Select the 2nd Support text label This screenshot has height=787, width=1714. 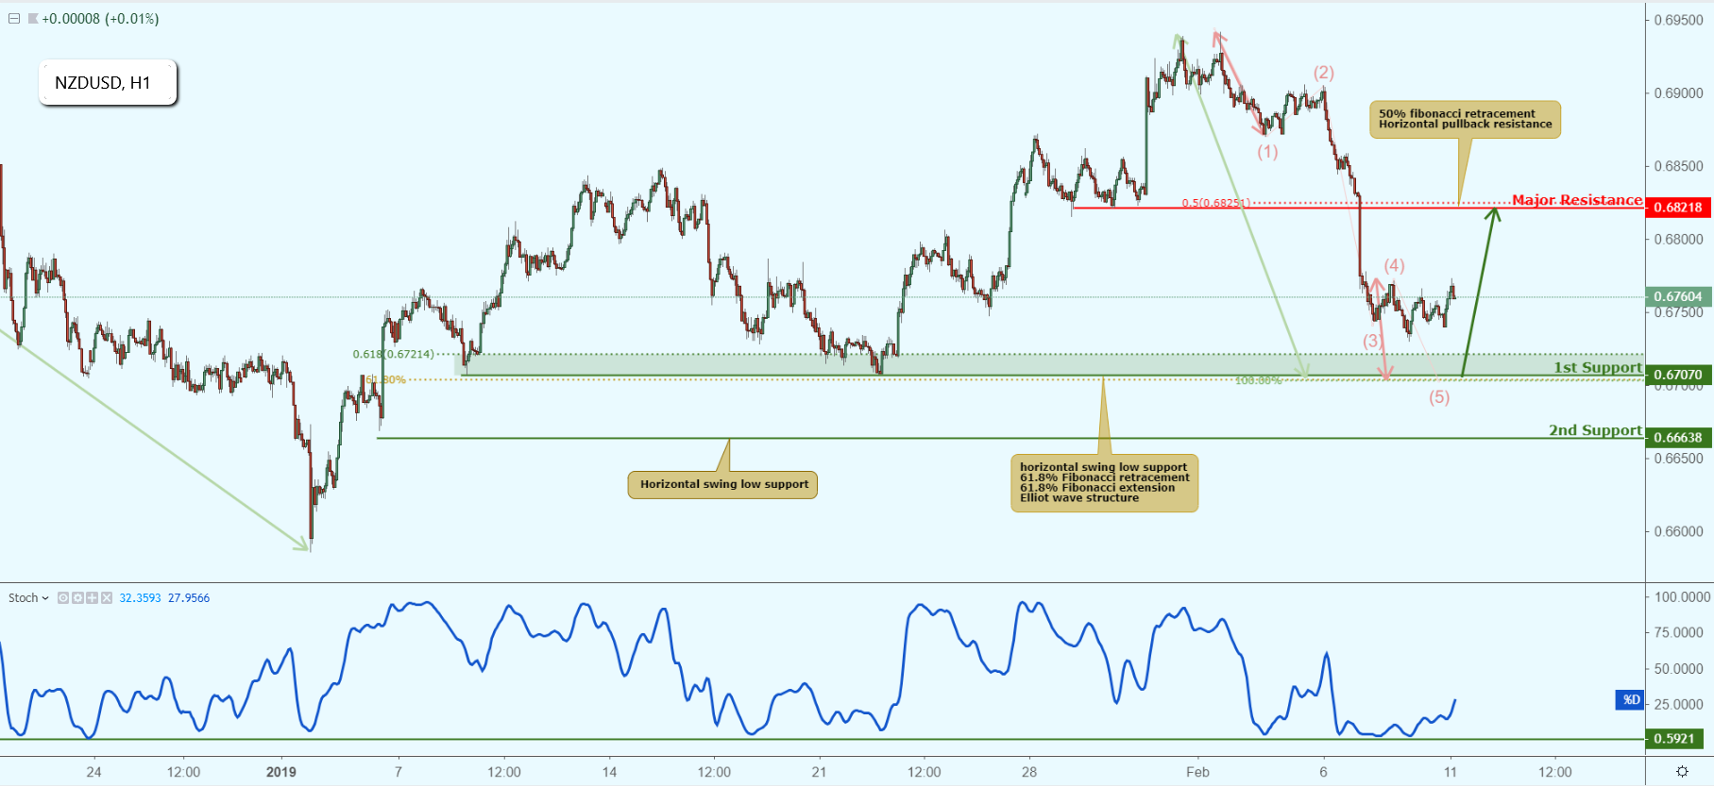click(x=1595, y=430)
